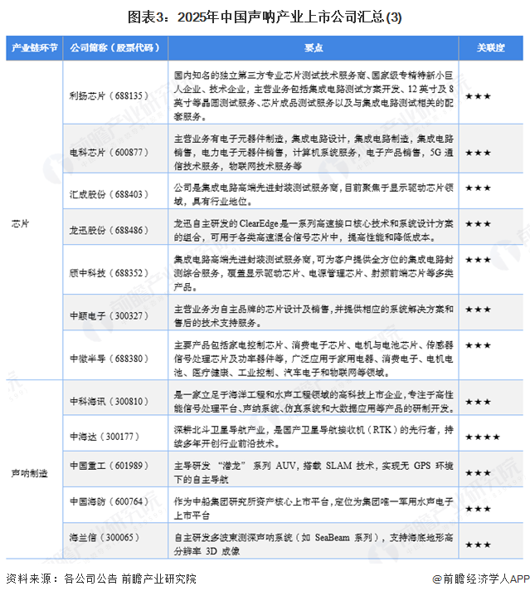Click the 芯片 category cell
This screenshot has height=596, width=530.
click(20, 223)
